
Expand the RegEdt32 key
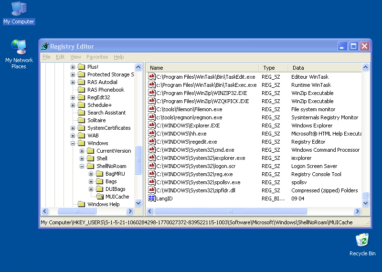73,97
